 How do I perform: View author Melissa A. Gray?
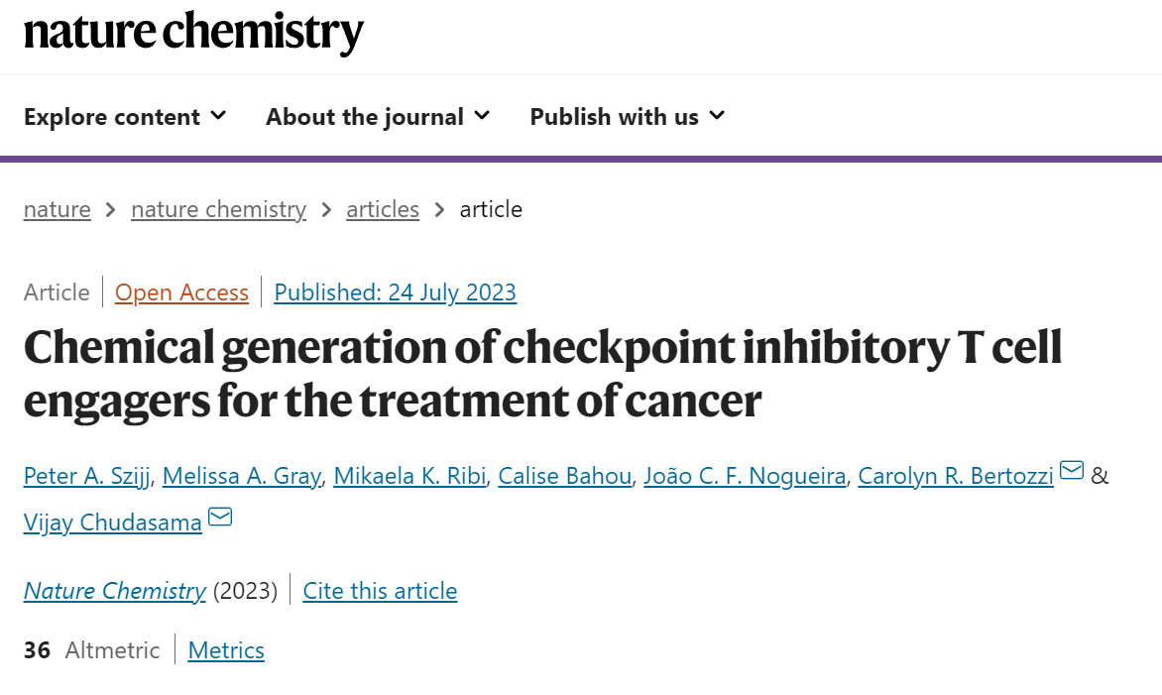point(242,476)
